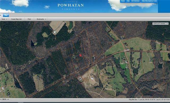Image resolution: width=170 pixels, height=103 pixels.
Task: Click the red X parcel marker
Action: 80,55
